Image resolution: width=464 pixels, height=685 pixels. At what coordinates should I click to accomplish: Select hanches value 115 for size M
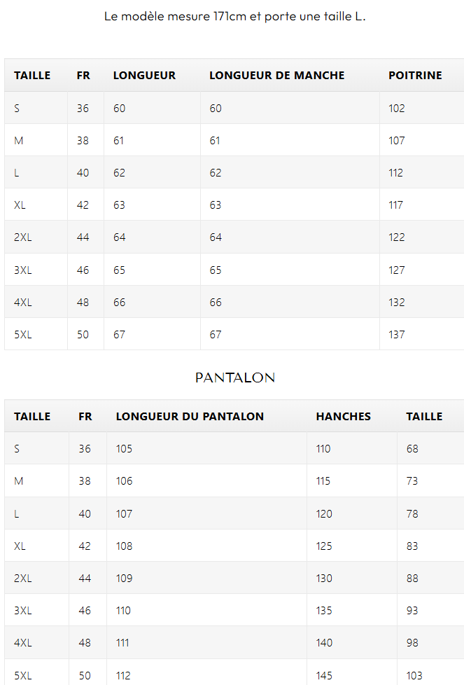click(x=323, y=481)
